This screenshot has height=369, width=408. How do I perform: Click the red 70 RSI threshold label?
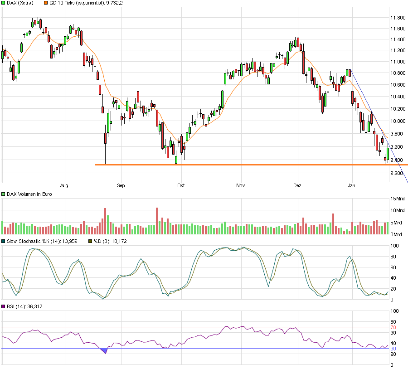[393, 327]
